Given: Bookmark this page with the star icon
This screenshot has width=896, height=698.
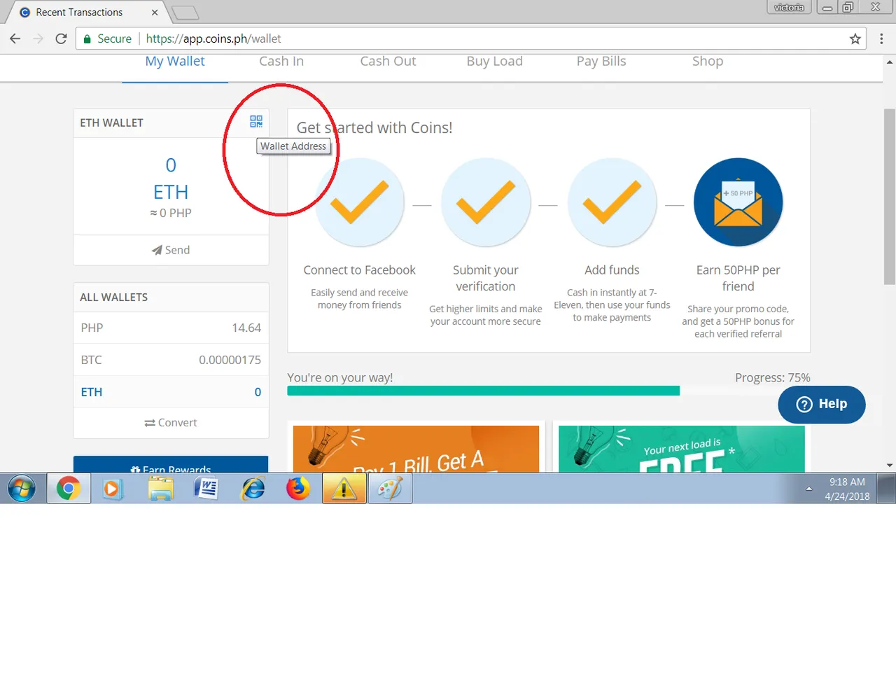Looking at the screenshot, I should 855,39.
